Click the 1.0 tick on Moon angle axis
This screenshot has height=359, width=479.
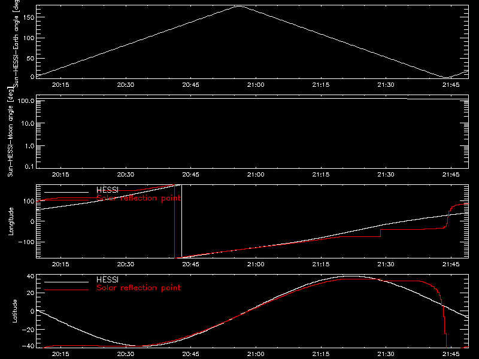tap(29, 146)
